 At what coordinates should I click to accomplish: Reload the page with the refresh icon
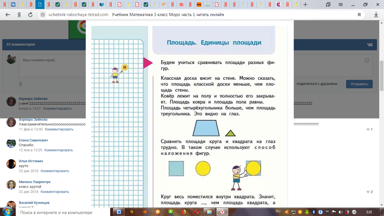pyautogui.click(x=30, y=15)
